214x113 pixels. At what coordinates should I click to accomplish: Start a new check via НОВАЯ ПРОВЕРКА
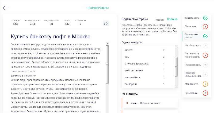click(97, 8)
